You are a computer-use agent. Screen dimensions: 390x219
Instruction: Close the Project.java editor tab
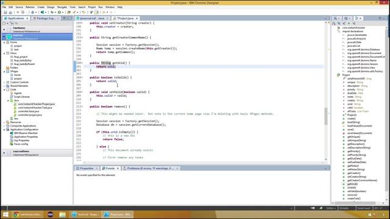(x=136, y=18)
